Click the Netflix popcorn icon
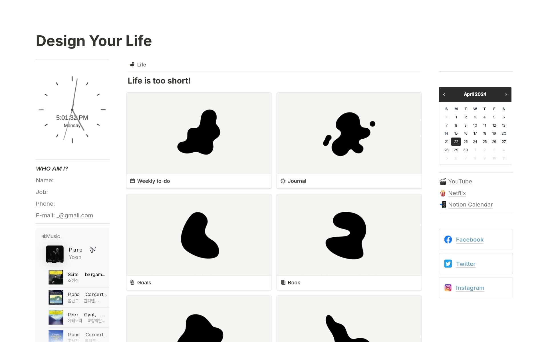The height and width of the screenshot is (342, 548). pos(443,193)
